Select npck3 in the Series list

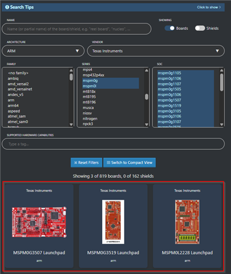[x=88, y=124]
